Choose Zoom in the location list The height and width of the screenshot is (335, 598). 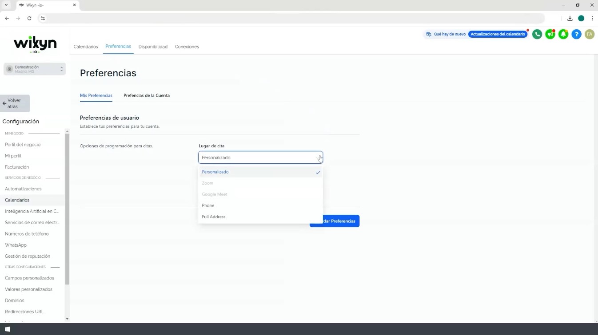260,183
